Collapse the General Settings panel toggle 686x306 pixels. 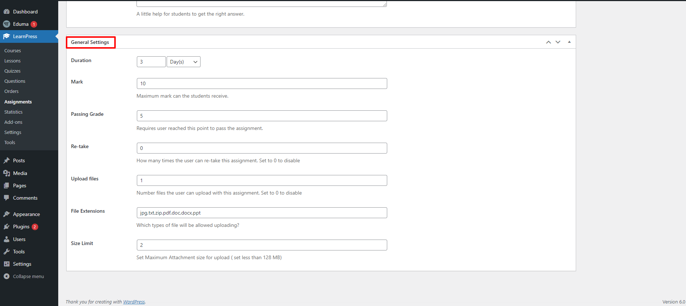point(569,42)
